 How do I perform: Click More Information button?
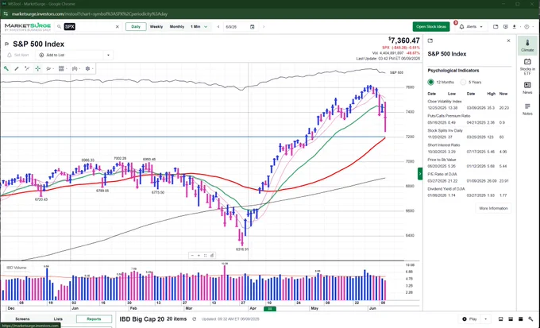[x=493, y=208]
